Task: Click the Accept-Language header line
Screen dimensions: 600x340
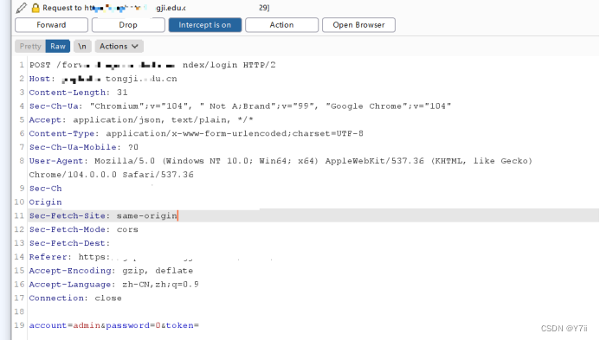Action: [114, 285]
